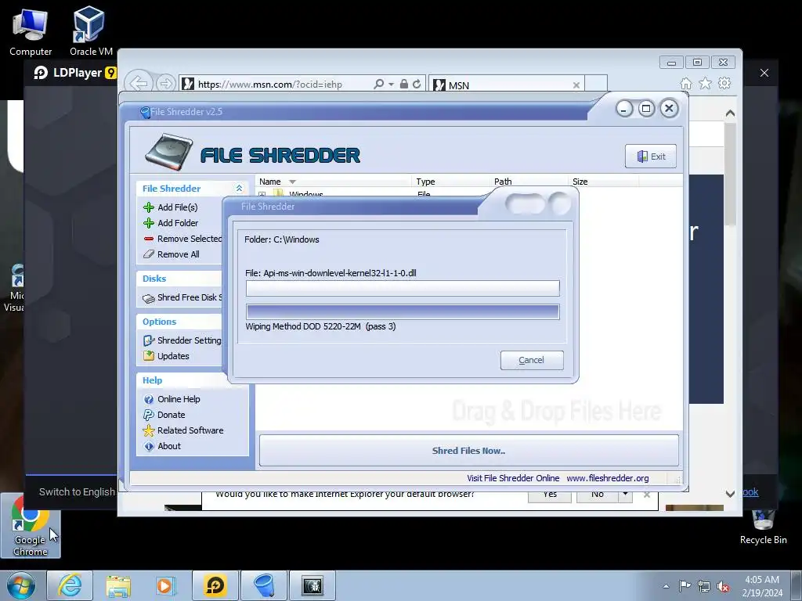This screenshot has width=802, height=601.
Task: Click the Exit button
Action: 651,157
